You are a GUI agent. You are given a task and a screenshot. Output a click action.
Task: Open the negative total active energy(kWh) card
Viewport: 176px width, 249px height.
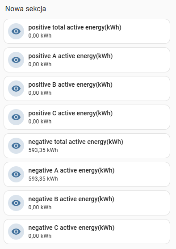87,146
